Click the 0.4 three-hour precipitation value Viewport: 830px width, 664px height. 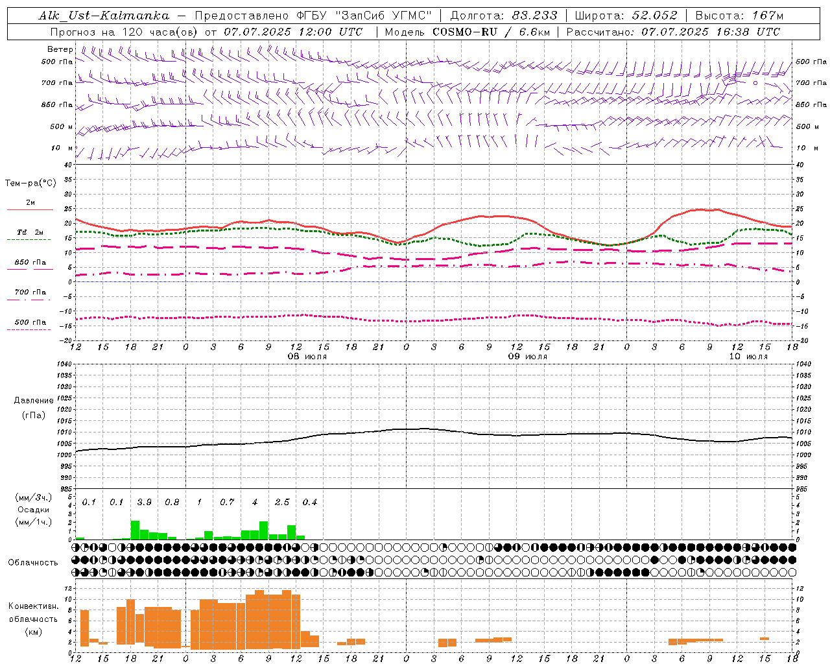(x=310, y=503)
